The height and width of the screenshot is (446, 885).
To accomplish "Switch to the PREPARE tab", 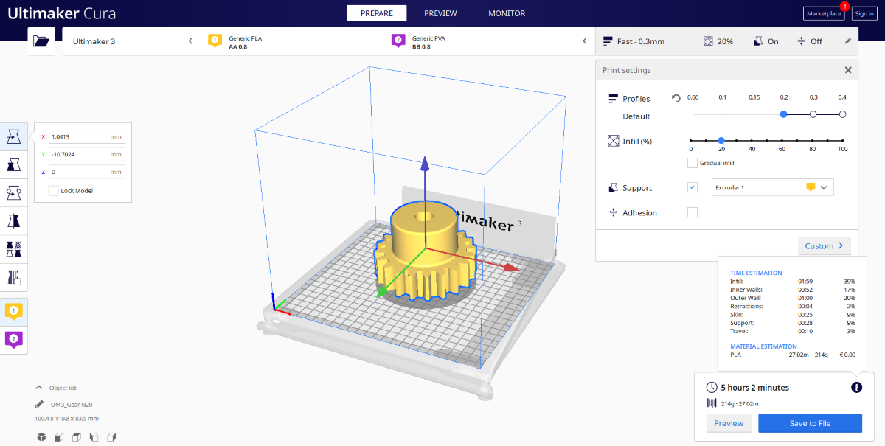I will coord(376,13).
